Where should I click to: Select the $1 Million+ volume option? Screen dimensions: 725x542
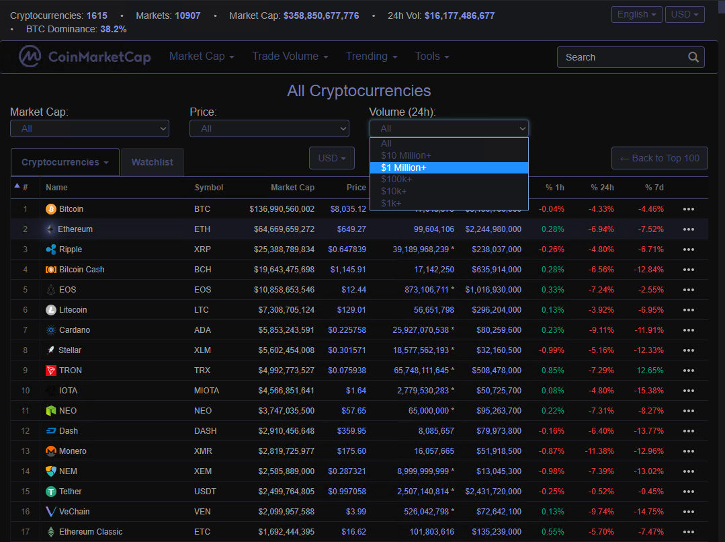tap(449, 167)
